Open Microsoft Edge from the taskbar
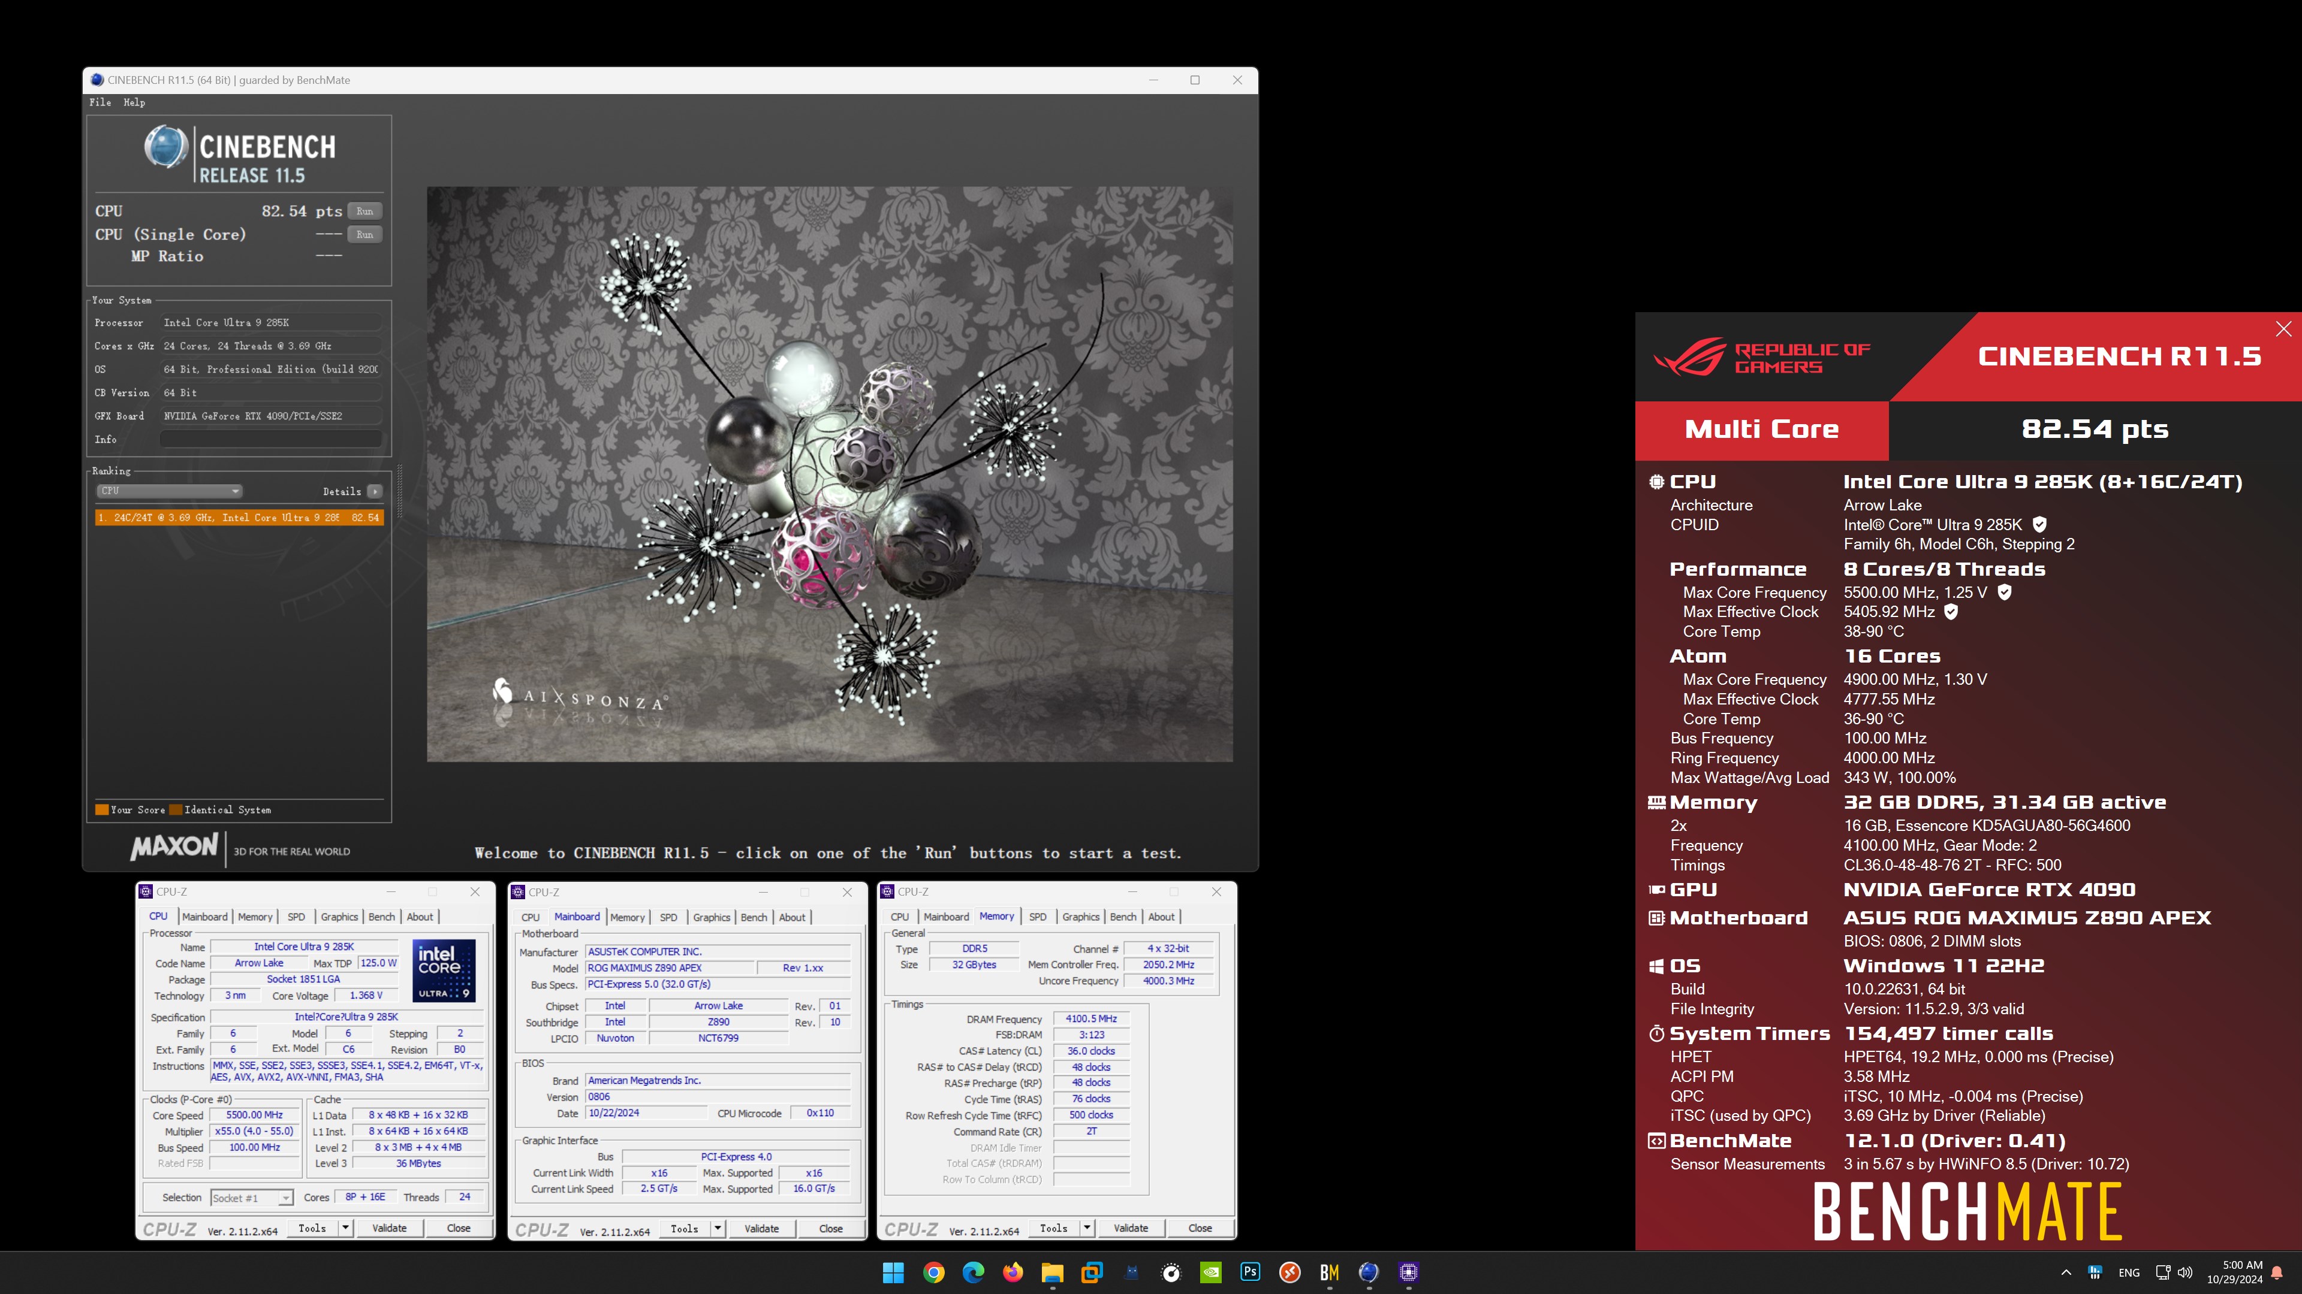 click(x=972, y=1272)
